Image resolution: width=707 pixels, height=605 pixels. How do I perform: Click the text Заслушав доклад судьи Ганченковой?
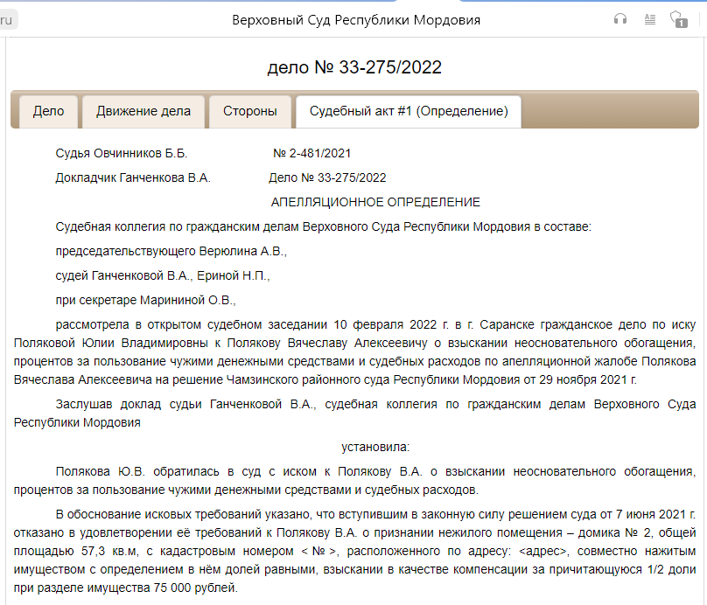tap(169, 405)
